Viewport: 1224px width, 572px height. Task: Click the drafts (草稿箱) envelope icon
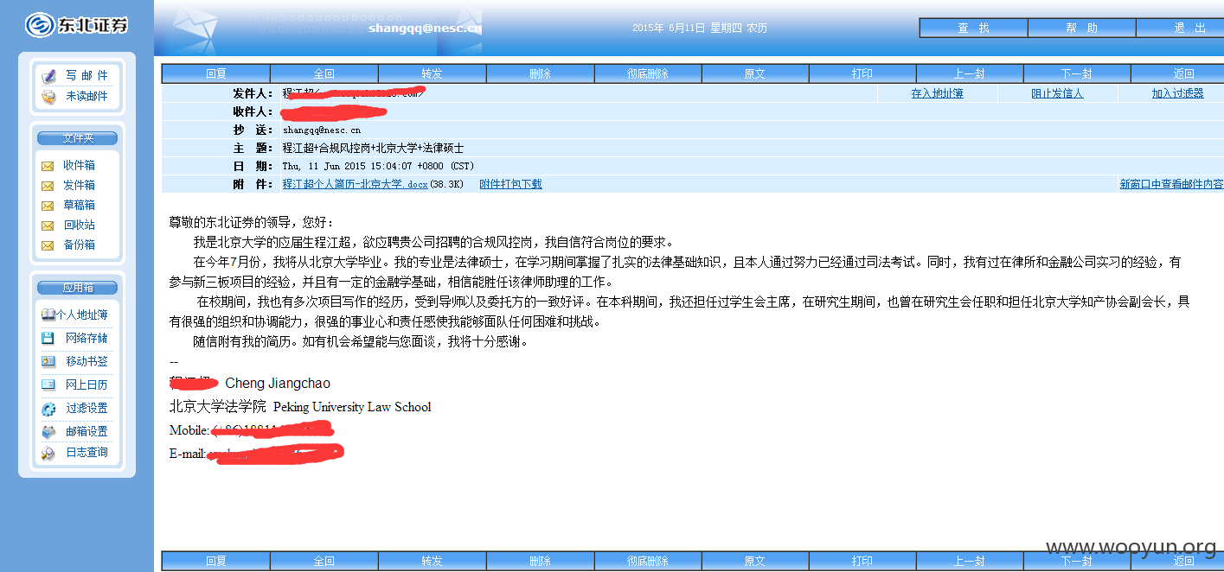(x=48, y=206)
